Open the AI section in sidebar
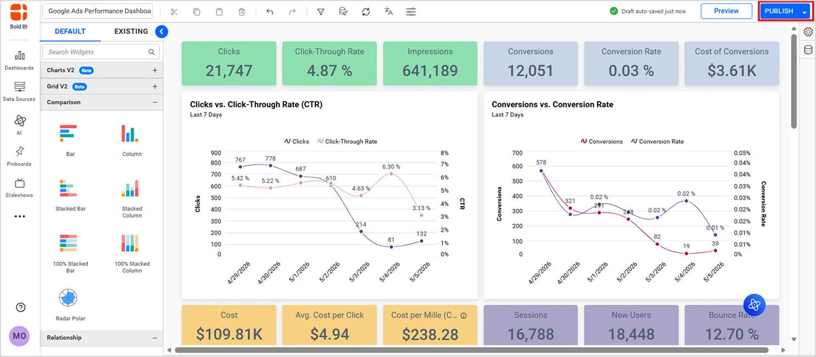 20,125
